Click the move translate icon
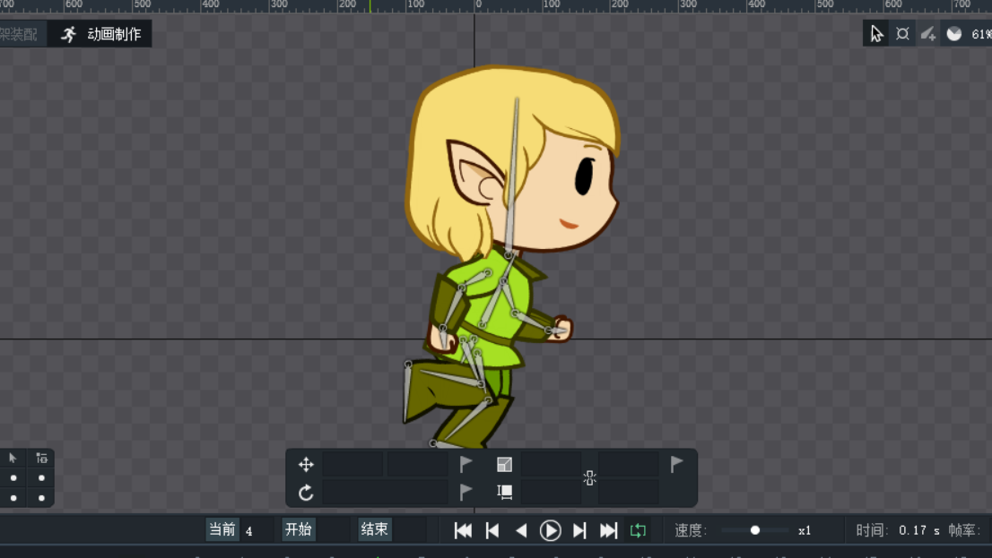 click(x=306, y=464)
